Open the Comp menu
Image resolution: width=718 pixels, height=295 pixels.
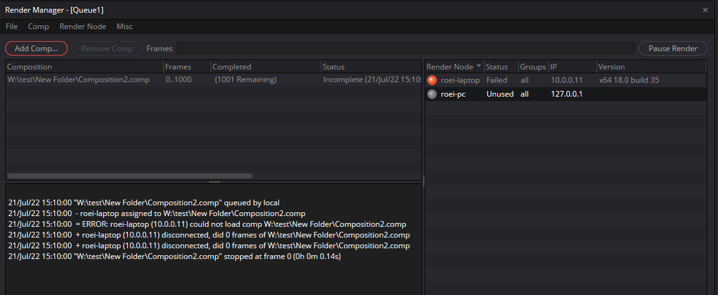[39, 27]
